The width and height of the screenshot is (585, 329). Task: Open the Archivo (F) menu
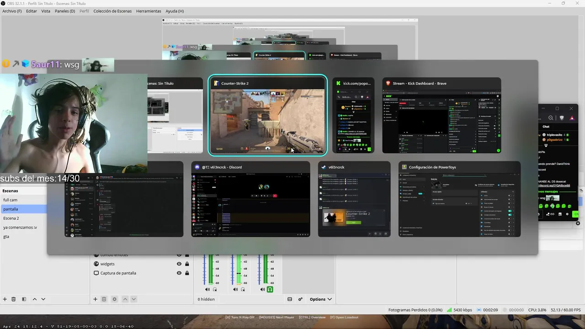[12, 11]
